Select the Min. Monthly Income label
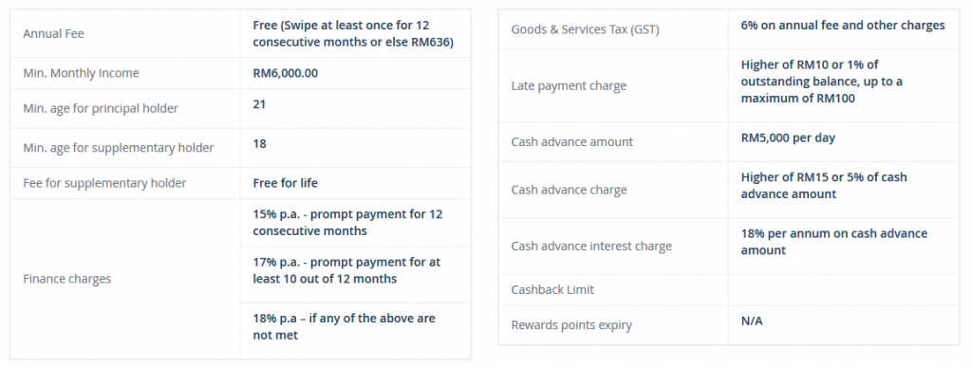This screenshot has height=367, width=972. [x=82, y=73]
